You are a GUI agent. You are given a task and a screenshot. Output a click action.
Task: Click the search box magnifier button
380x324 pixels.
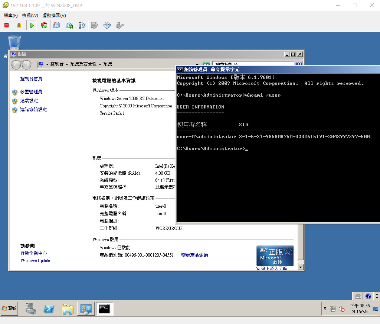(x=299, y=64)
